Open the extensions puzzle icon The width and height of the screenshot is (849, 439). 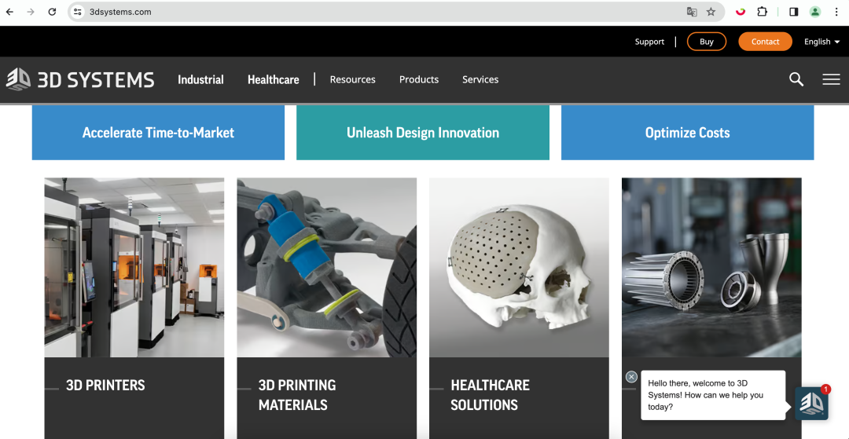coord(762,11)
